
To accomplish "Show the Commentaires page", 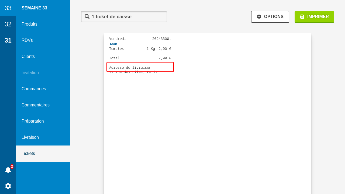I will tap(36, 105).
